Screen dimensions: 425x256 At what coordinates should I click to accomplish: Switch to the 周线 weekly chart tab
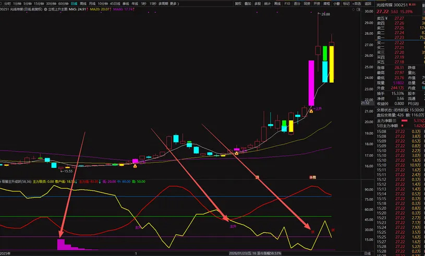83,4
